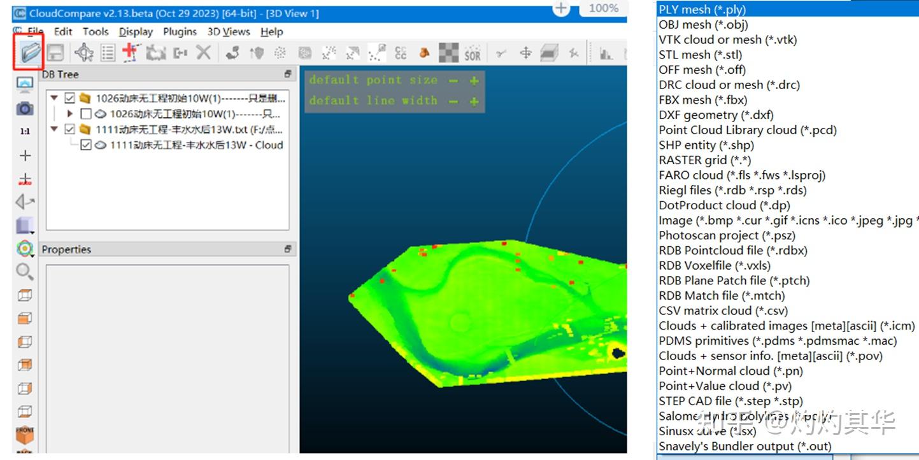Open the histogram tool in toolbar
919x460 pixels.
[606, 53]
